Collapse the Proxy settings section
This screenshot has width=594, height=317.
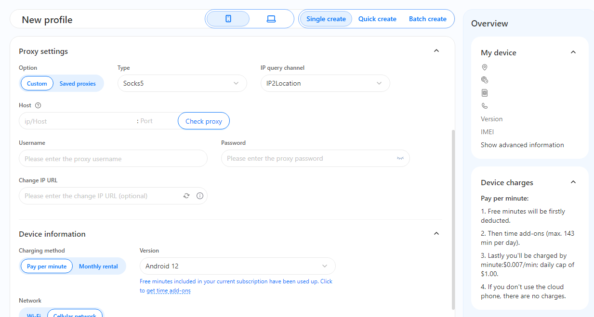[436, 51]
